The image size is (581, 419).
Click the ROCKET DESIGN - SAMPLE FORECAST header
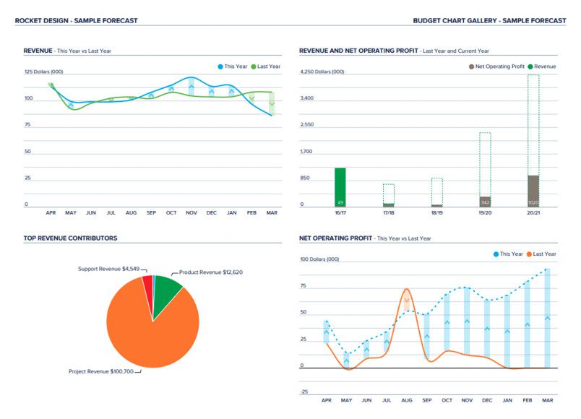[77, 20]
